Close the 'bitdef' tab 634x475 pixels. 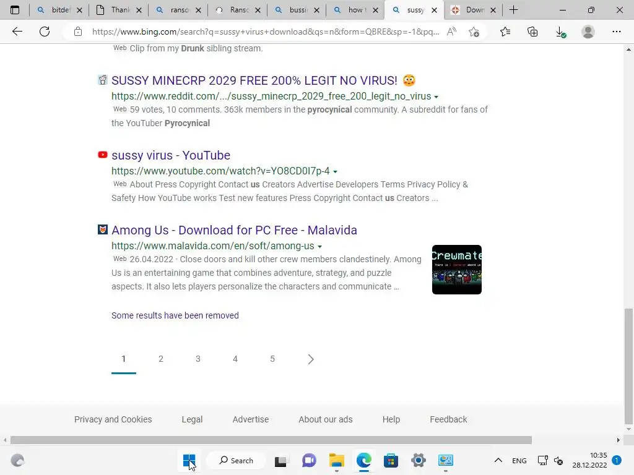click(80, 10)
